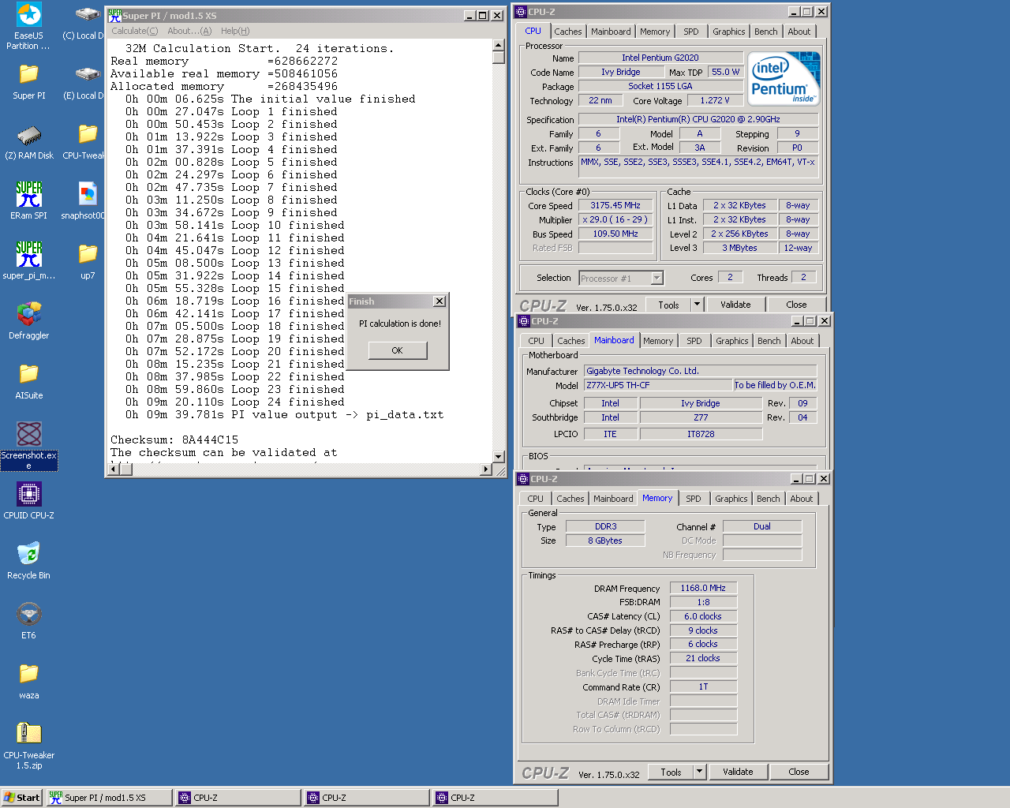Select SPD tab in bottom CPU-Z window
Screen dimensions: 1010x808
coord(694,499)
